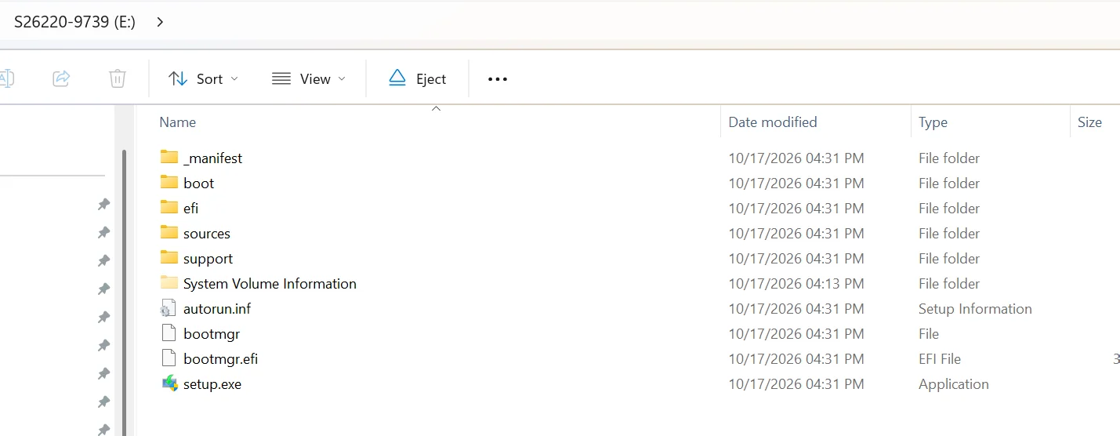Select the setup.exe application icon

point(169,383)
